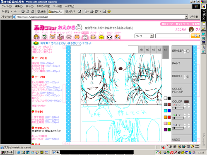Click the G green value slider
207x155 pixels.
178,118
